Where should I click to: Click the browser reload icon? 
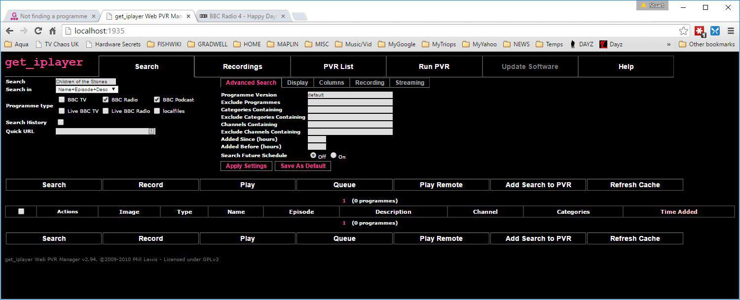point(38,31)
